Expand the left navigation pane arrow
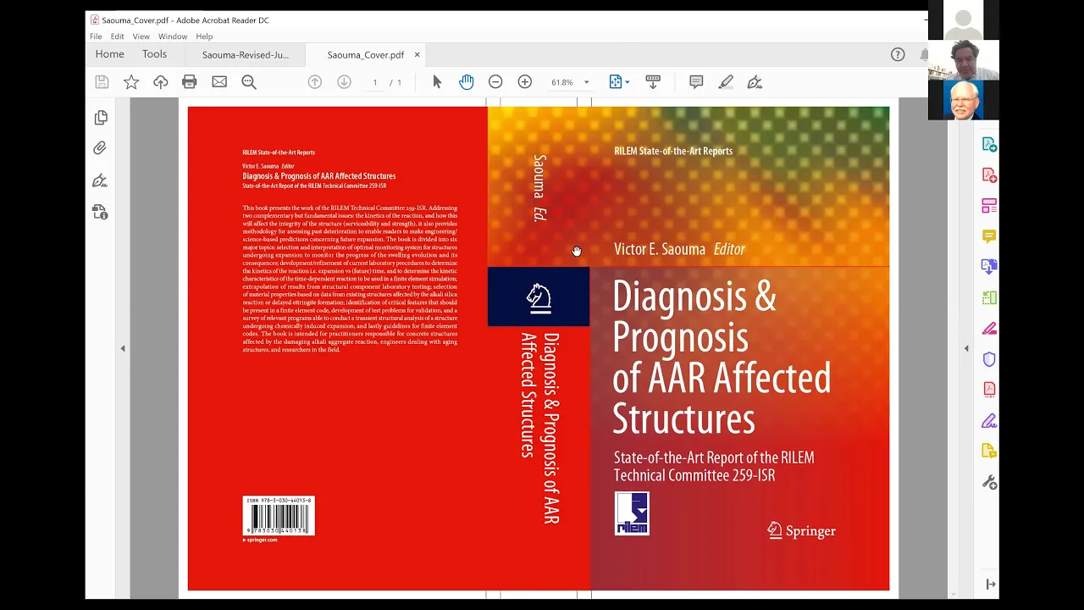Screen dimensions: 1084x610 pos(123,348)
